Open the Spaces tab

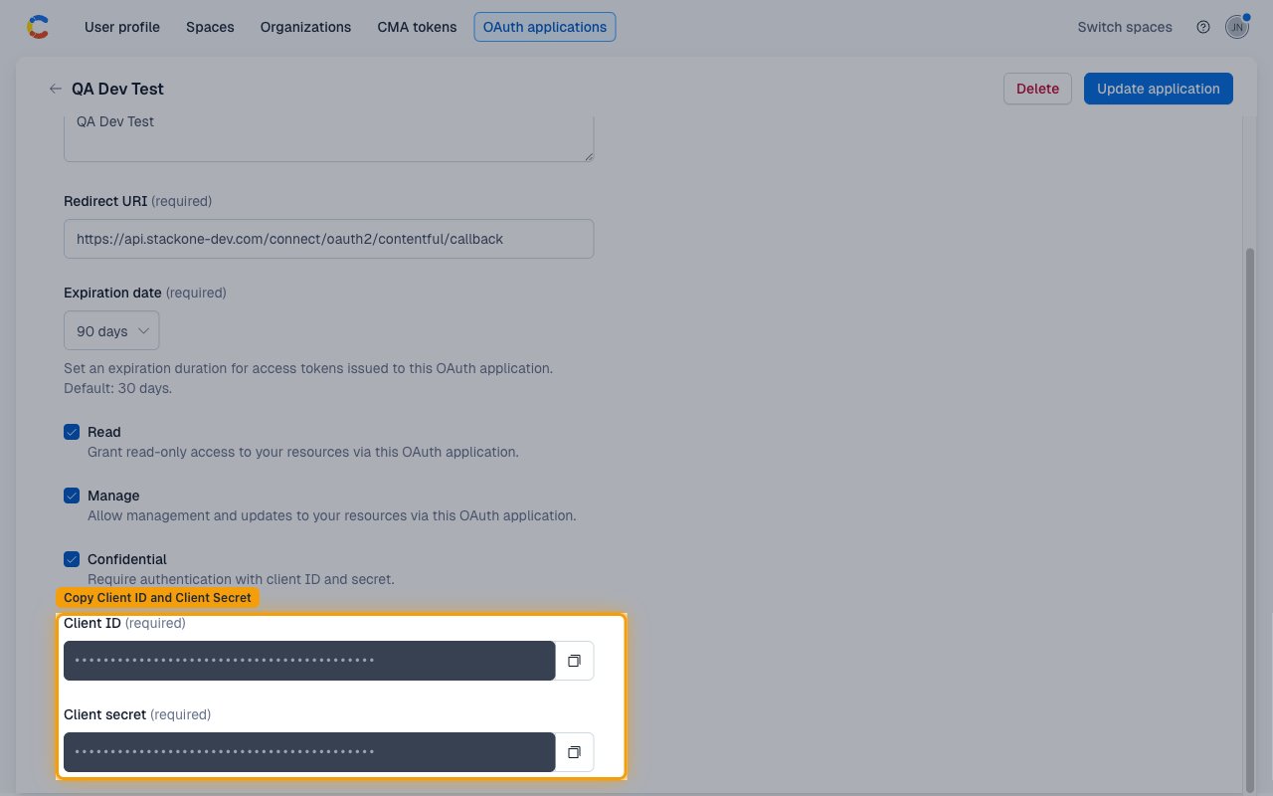pos(210,27)
